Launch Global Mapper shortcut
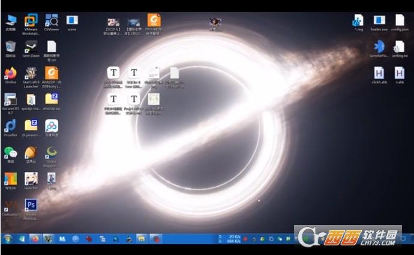 point(52,156)
